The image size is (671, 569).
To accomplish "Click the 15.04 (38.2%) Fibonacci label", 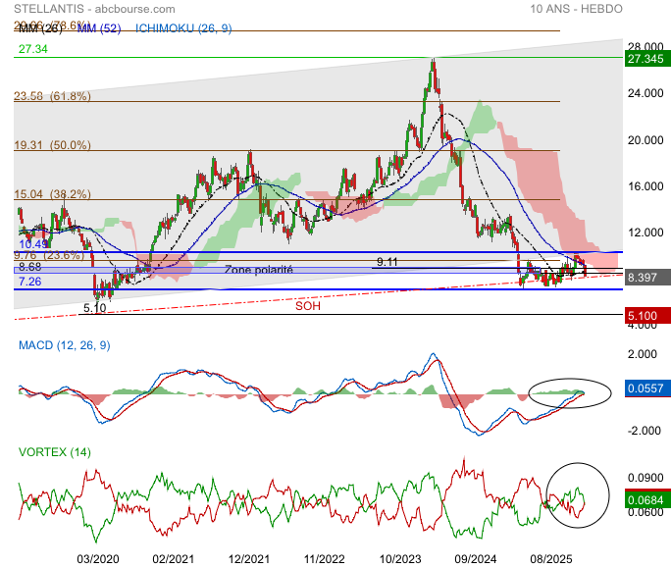I will tap(52, 194).
